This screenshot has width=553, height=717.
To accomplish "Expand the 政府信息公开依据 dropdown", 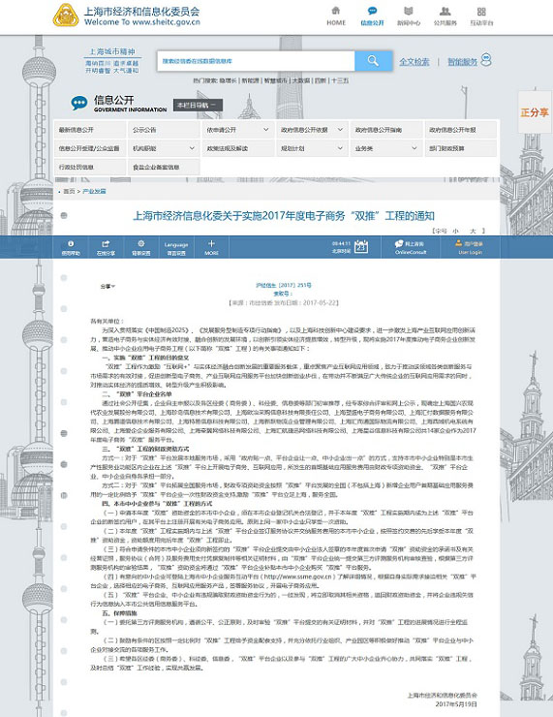I will coord(312,130).
